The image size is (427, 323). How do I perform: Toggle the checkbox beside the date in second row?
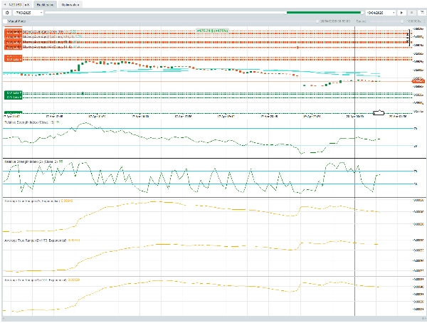tap(317, 22)
